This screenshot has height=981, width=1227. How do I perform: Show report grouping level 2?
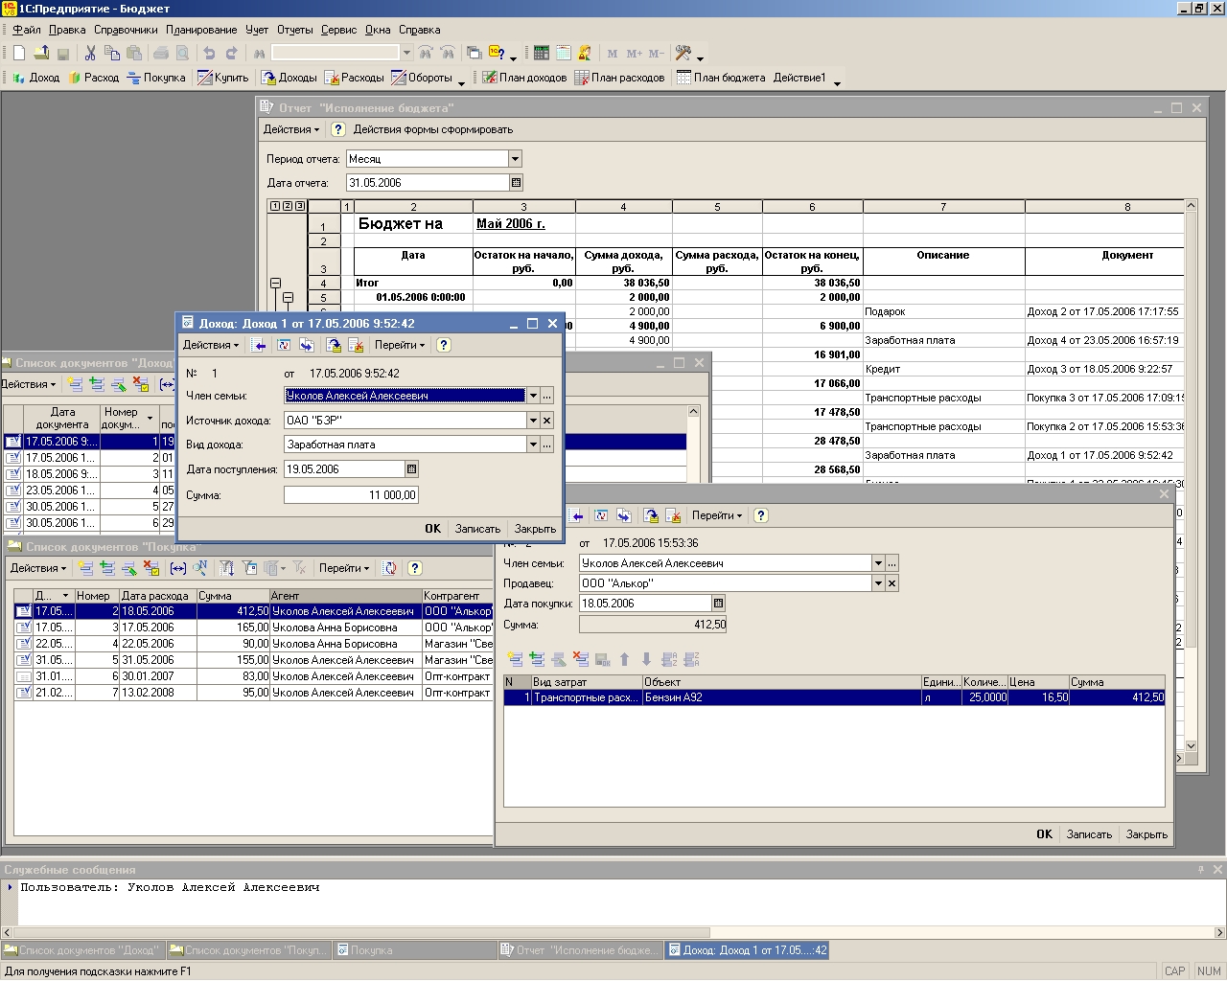tap(287, 206)
